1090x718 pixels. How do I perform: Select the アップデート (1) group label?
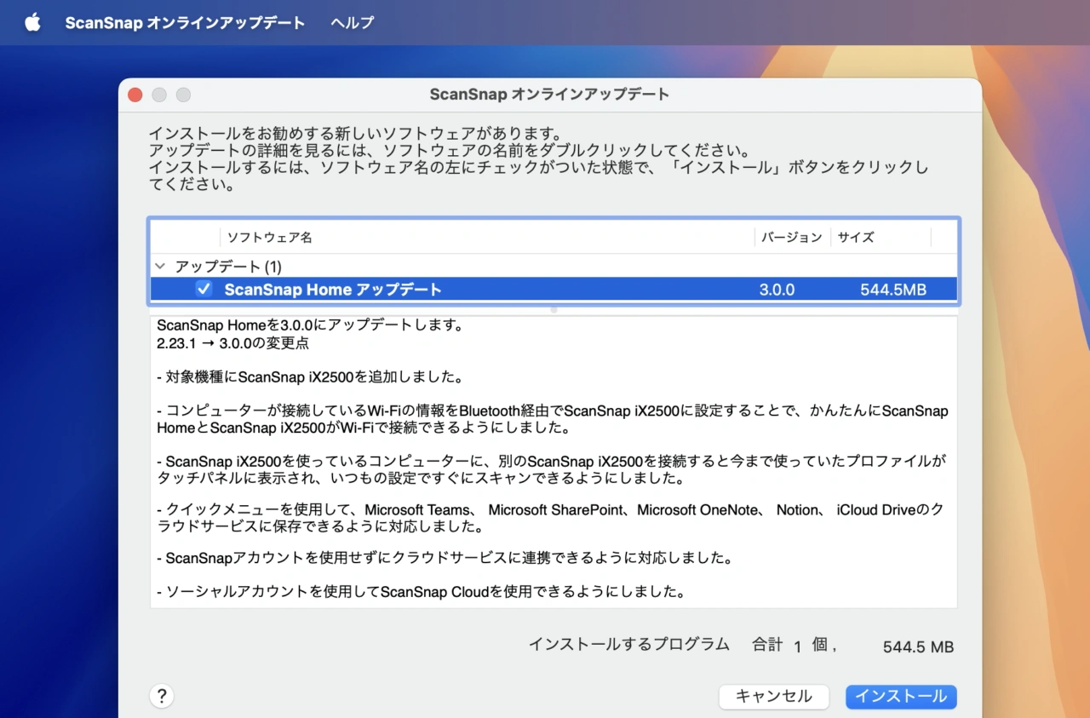click(228, 267)
